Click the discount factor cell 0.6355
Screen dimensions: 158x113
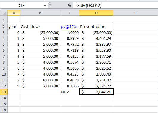point(70,56)
